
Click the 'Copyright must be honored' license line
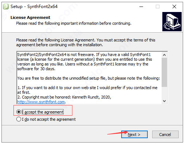point(64,97)
